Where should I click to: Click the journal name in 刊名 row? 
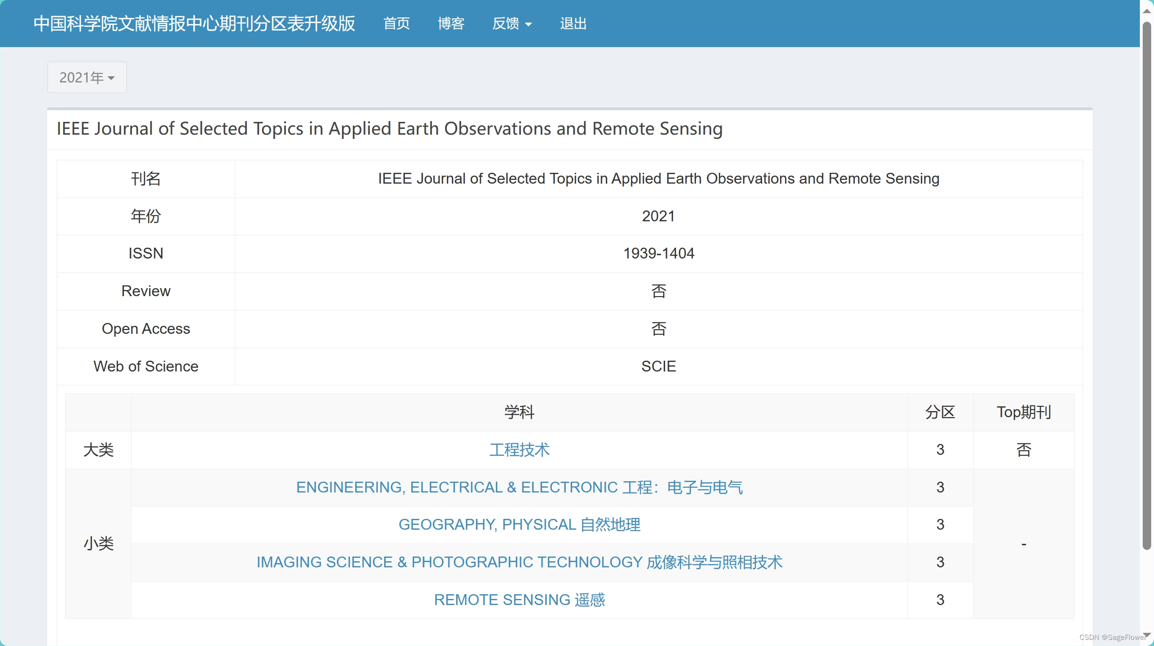pos(658,178)
